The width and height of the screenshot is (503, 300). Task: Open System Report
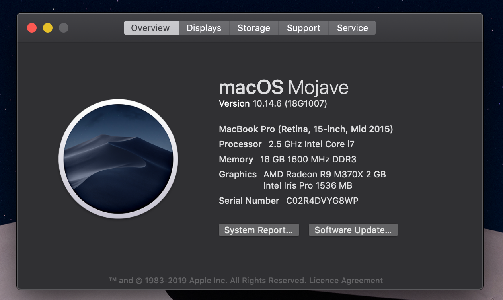point(259,230)
